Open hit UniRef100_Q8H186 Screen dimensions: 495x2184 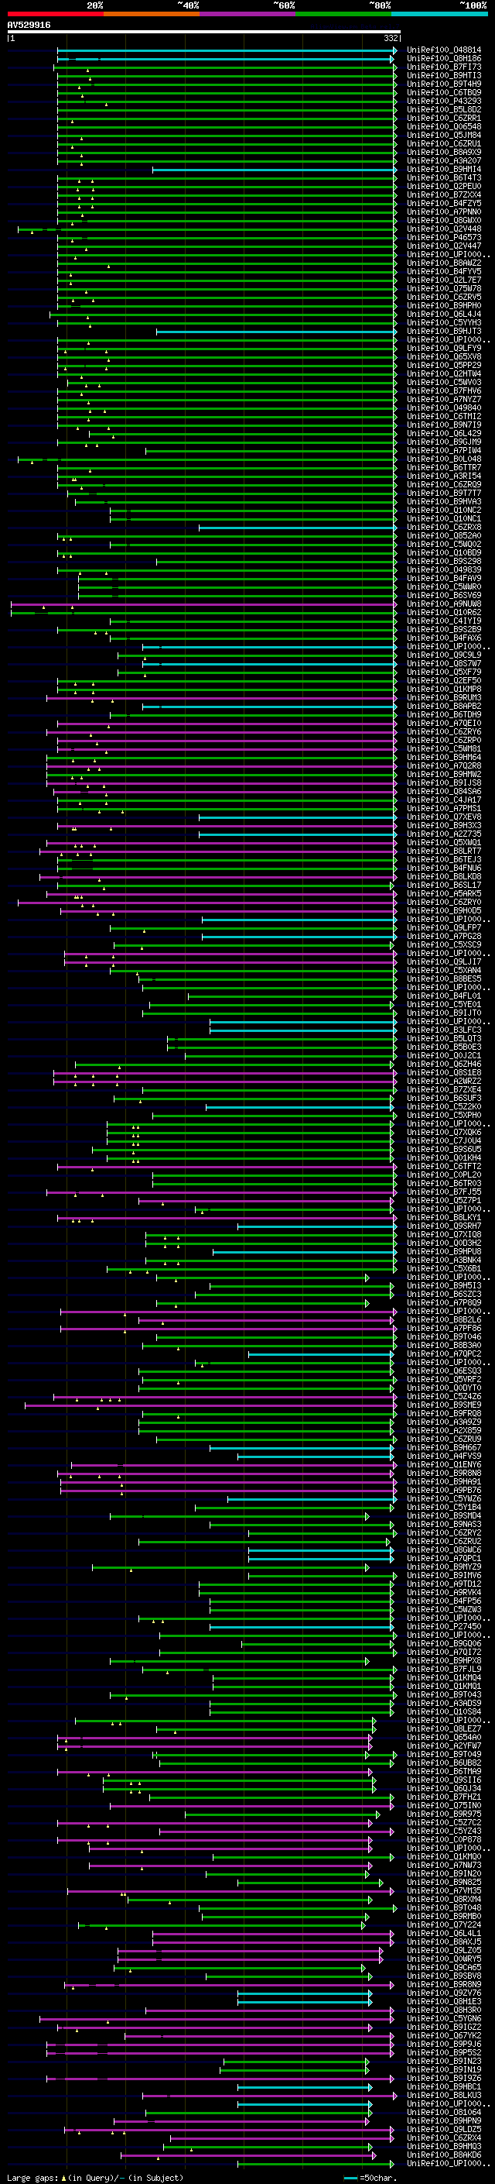click(x=443, y=59)
